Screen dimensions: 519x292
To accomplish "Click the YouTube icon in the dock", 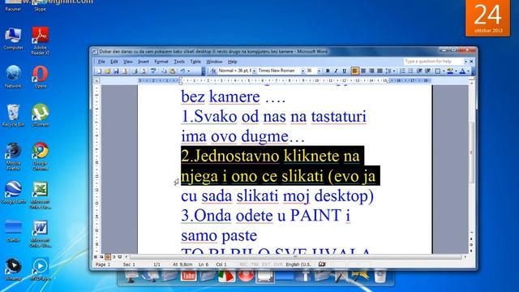I will pos(188,276).
